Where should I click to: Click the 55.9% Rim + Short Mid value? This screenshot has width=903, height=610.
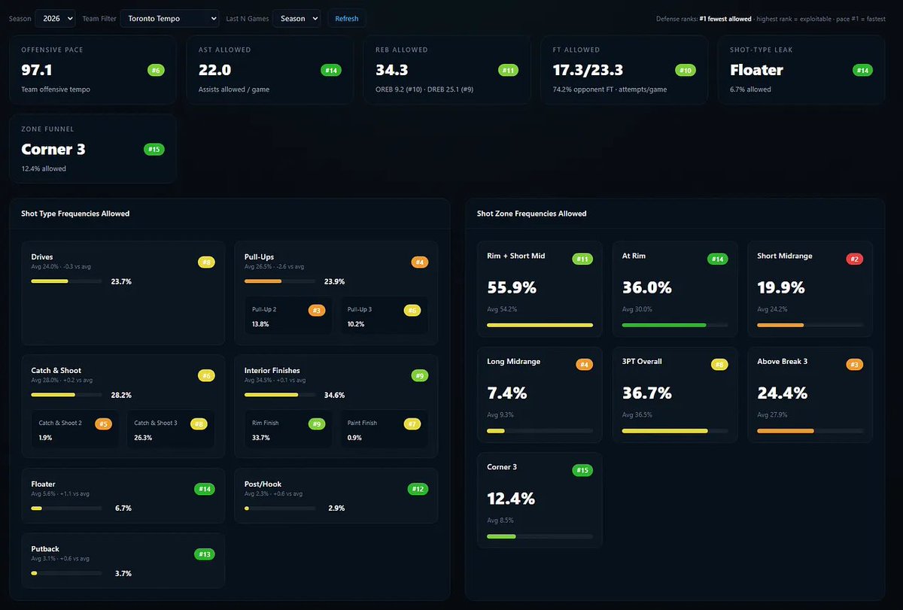pos(512,287)
